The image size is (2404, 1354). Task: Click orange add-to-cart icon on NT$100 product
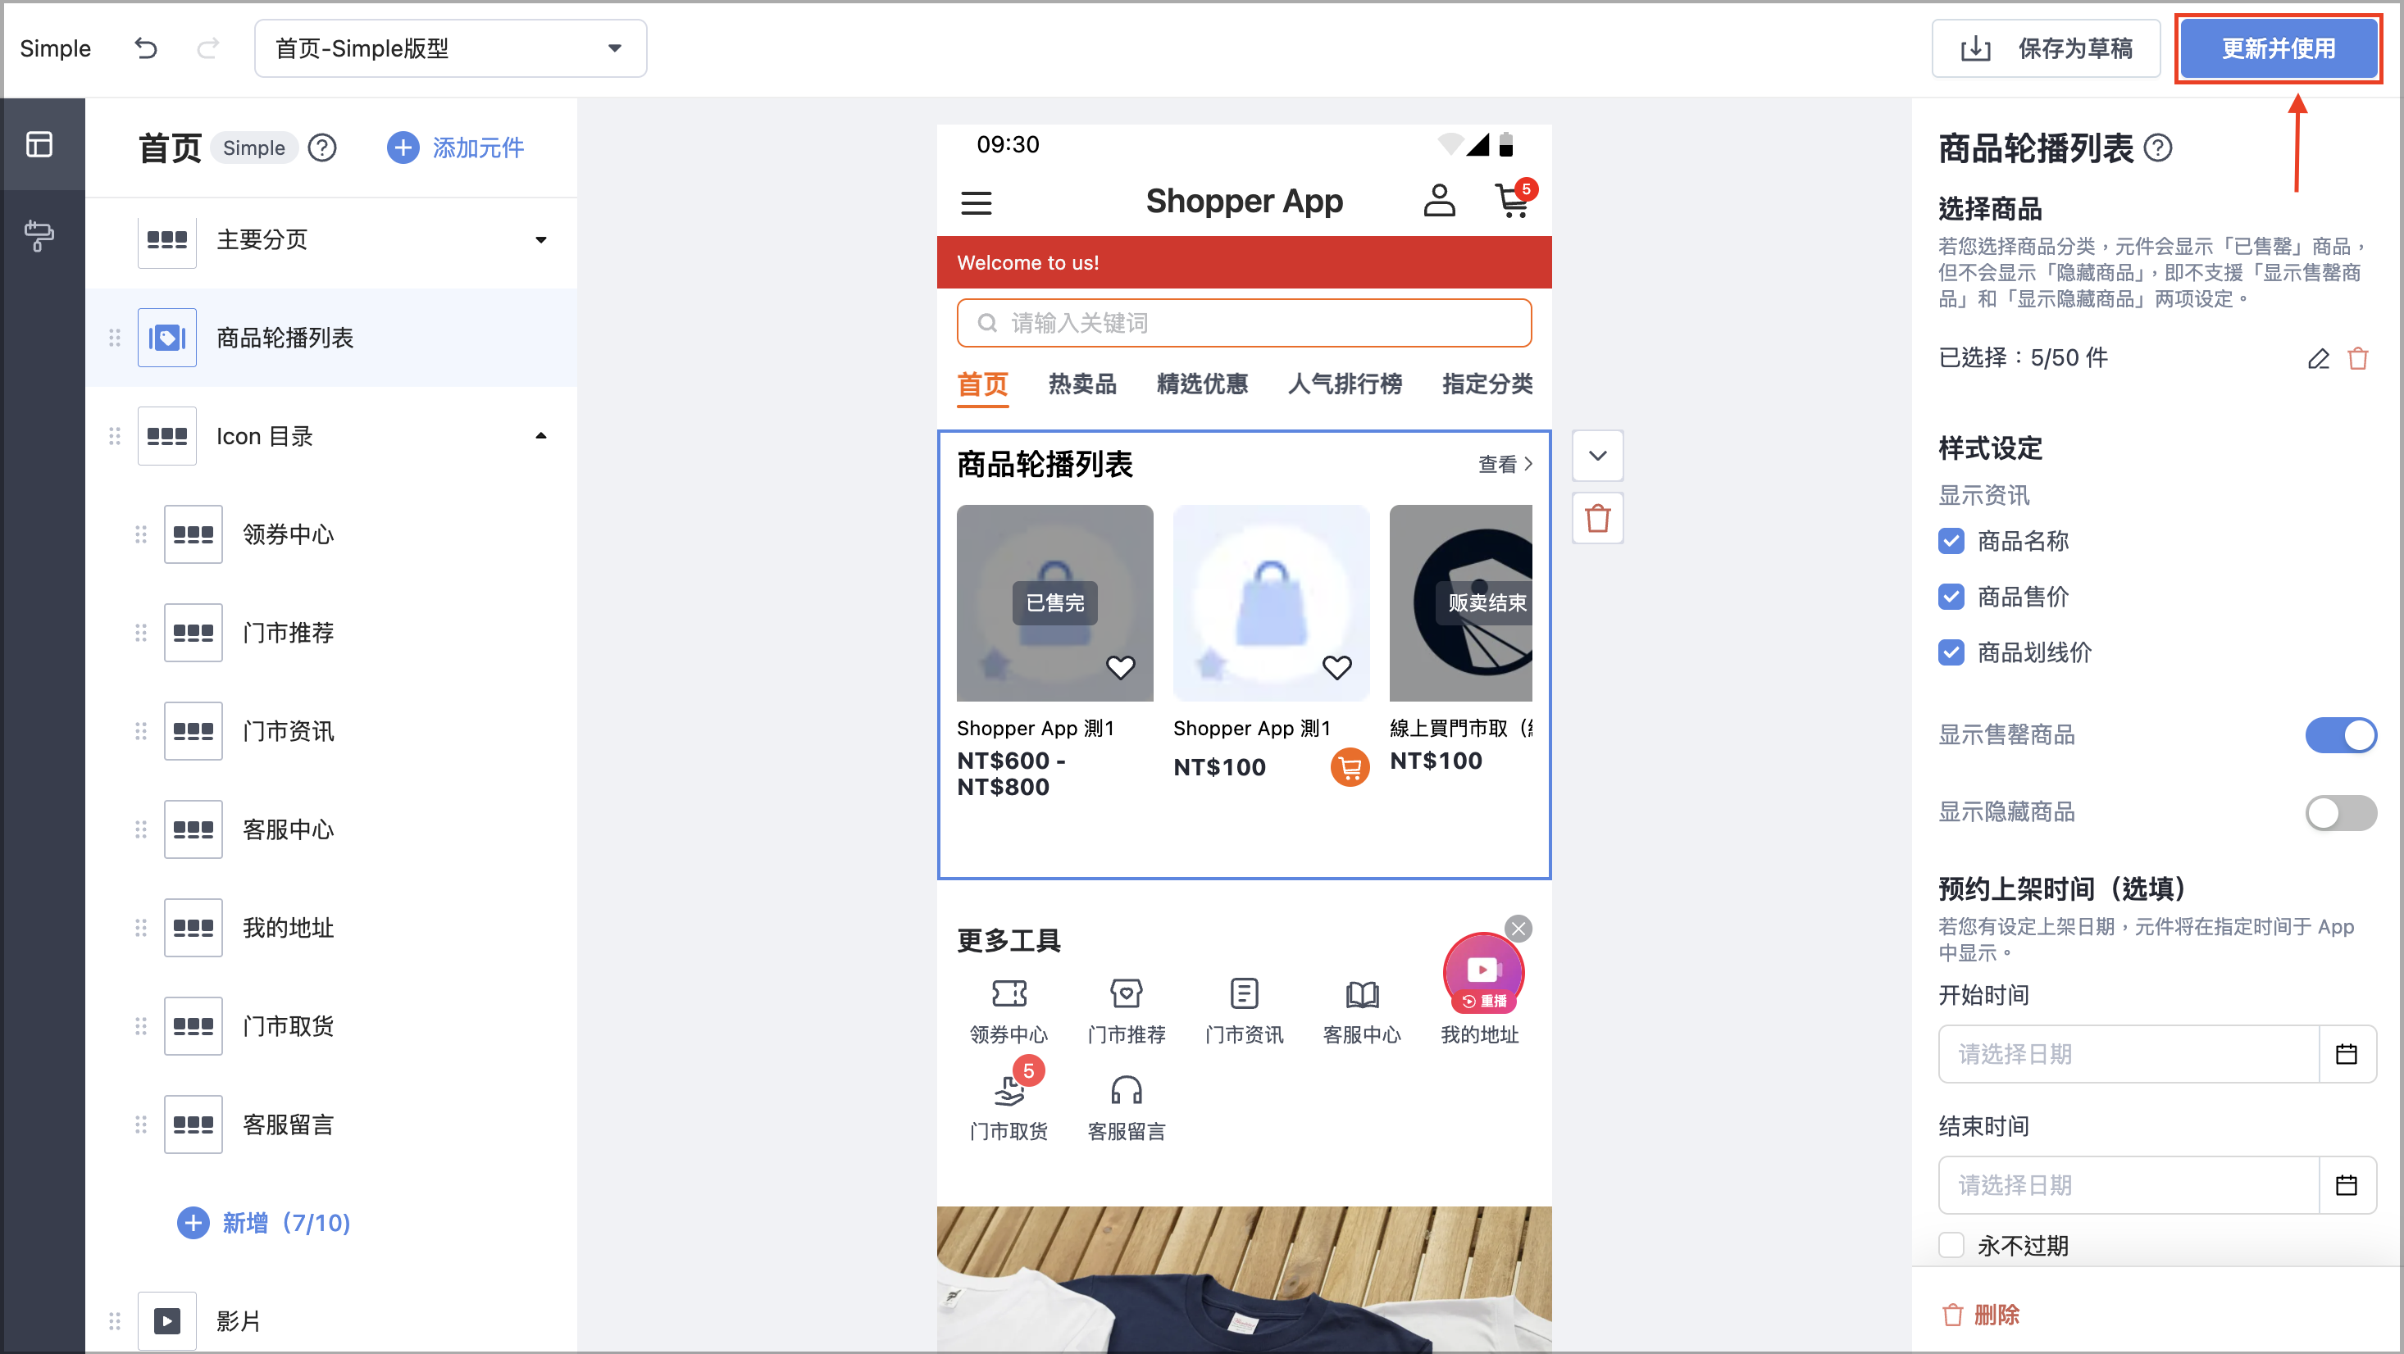click(x=1350, y=768)
